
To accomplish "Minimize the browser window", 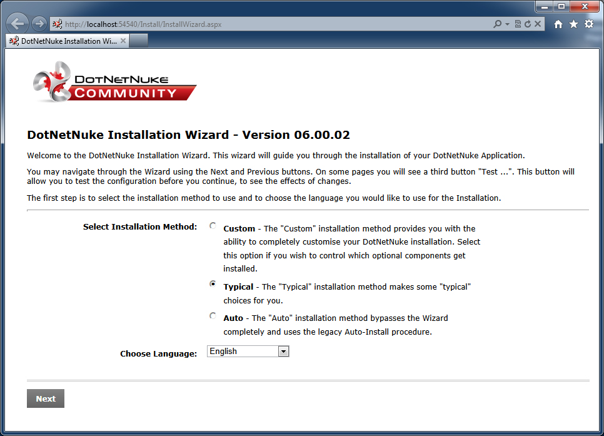I will [x=545, y=6].
